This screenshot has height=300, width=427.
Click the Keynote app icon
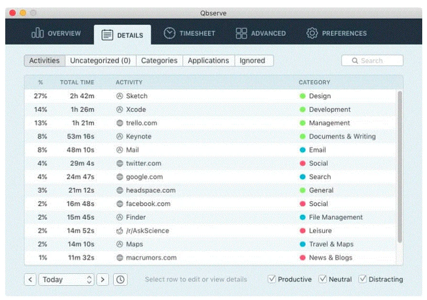click(x=119, y=136)
